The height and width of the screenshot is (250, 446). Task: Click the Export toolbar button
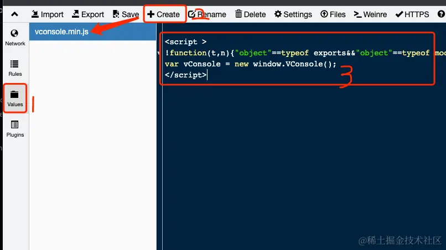88,14
